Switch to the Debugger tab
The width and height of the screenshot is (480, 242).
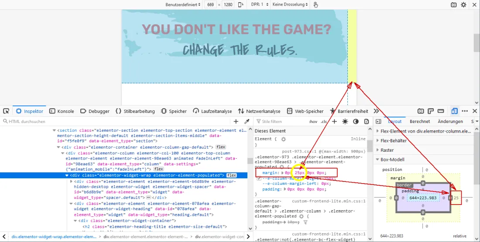[95, 111]
